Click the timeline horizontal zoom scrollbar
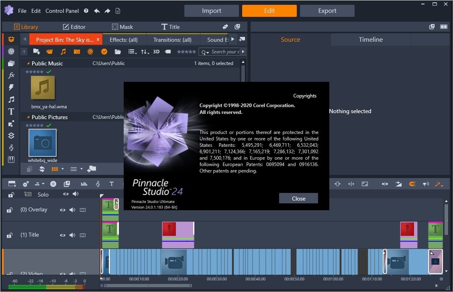 (148, 286)
